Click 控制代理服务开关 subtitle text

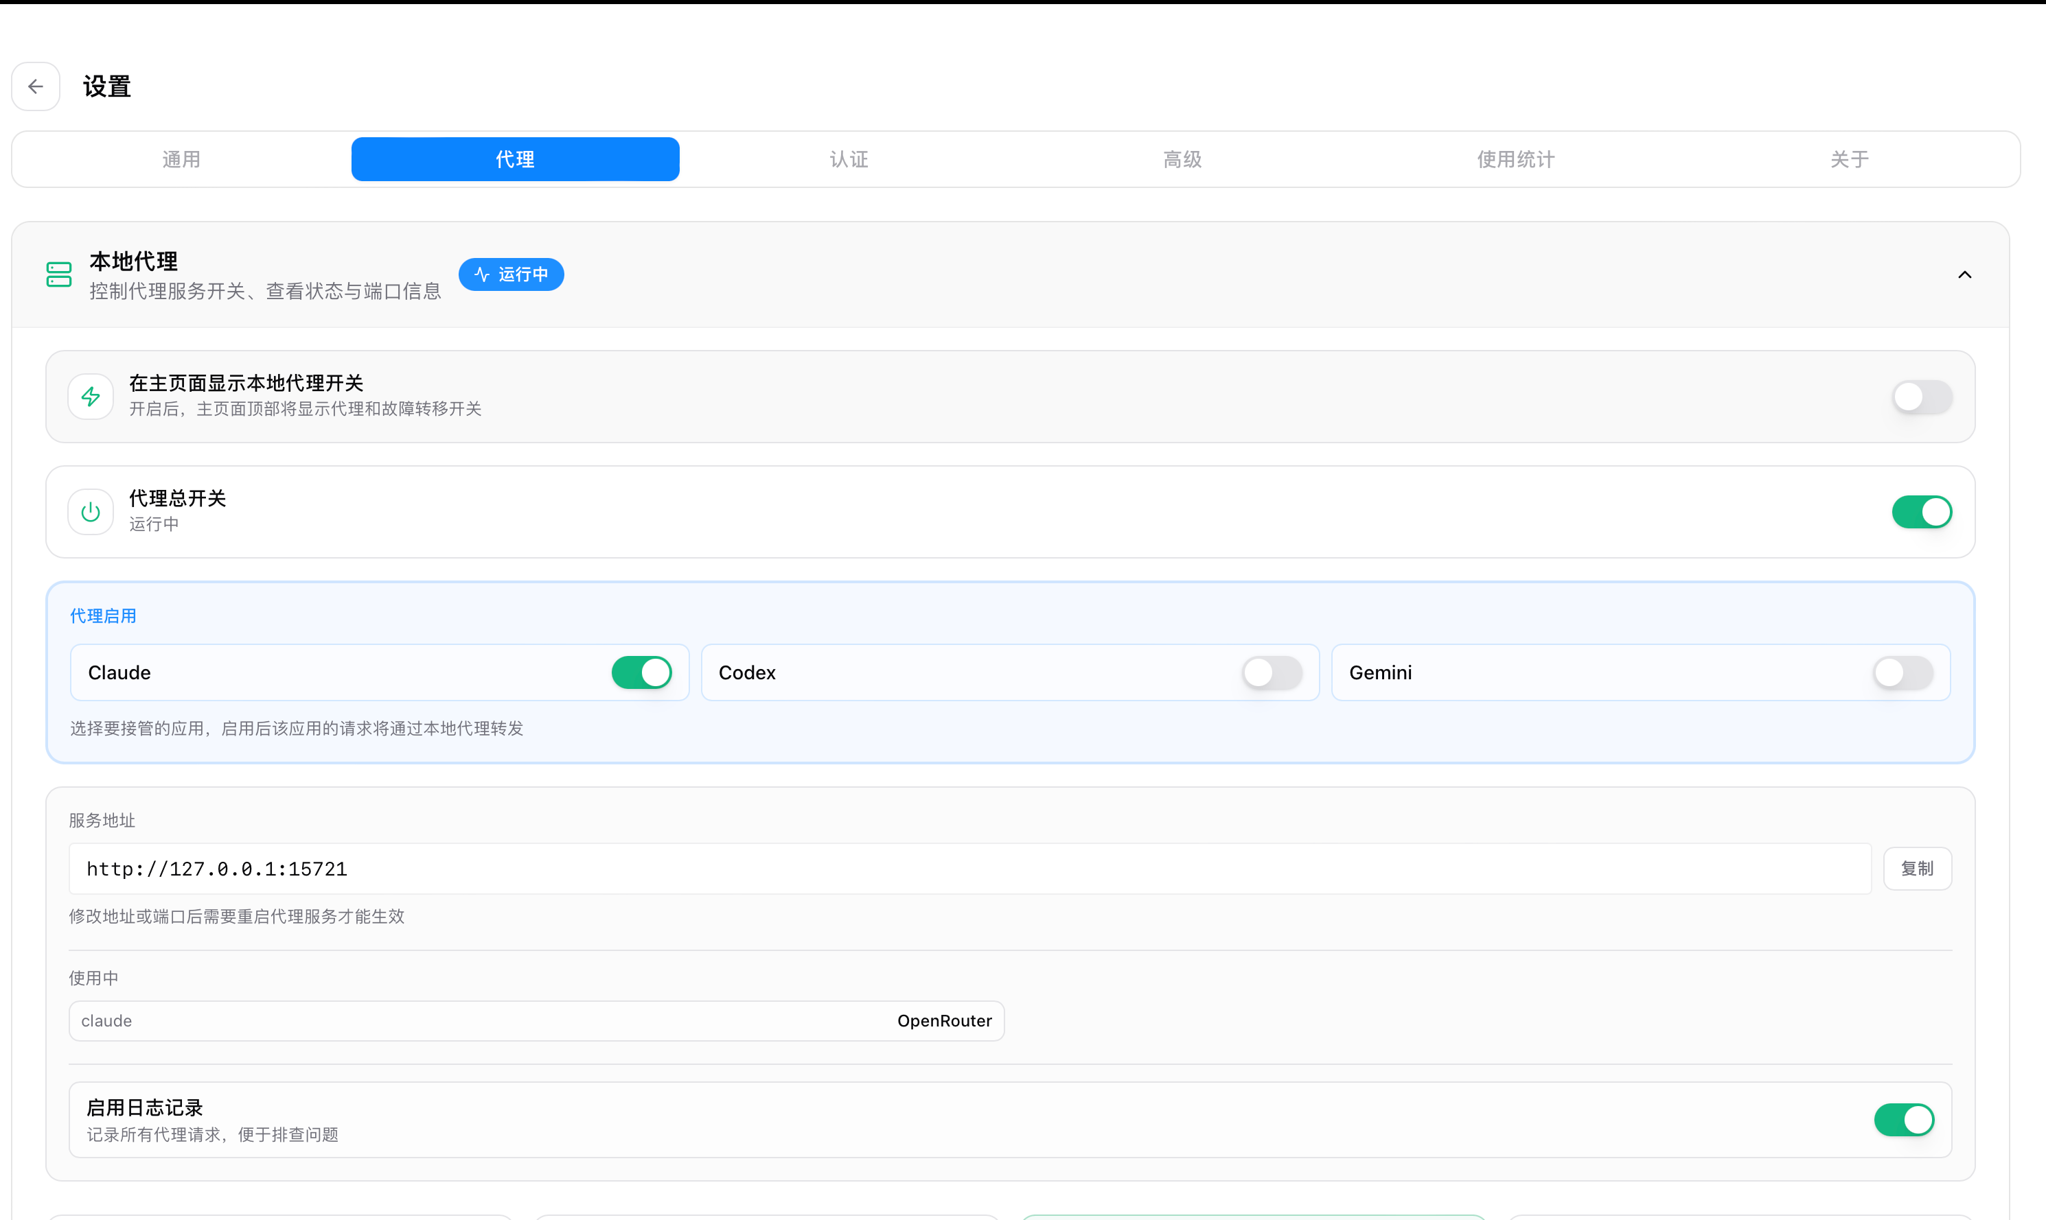[266, 291]
